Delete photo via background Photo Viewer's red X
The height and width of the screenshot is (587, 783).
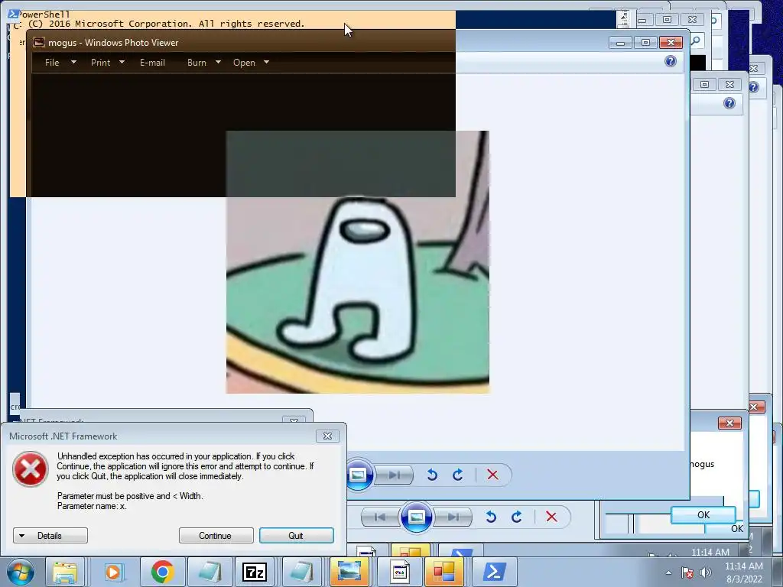(x=551, y=517)
